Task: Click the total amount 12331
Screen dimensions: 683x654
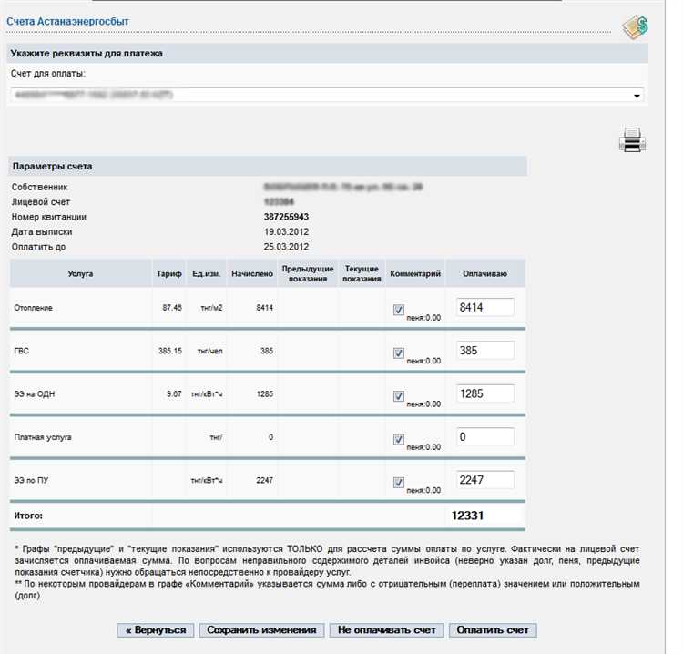Action: (467, 516)
